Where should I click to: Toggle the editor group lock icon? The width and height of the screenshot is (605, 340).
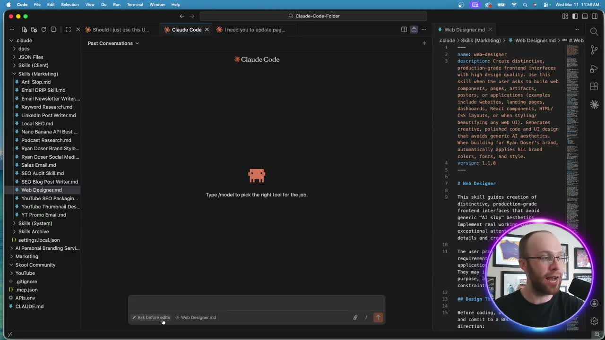414,29
